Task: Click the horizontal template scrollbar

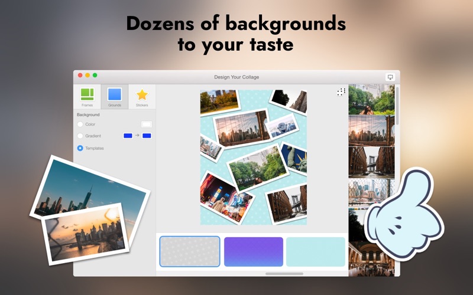Action: pyautogui.click(x=284, y=274)
